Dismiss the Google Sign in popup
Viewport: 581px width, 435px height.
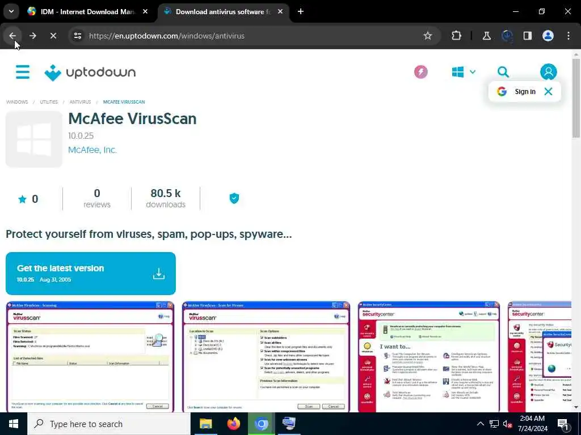pos(548,91)
